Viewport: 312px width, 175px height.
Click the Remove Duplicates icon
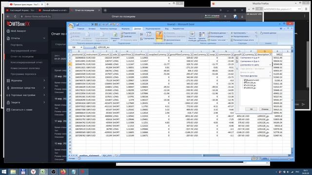(x=202, y=36)
